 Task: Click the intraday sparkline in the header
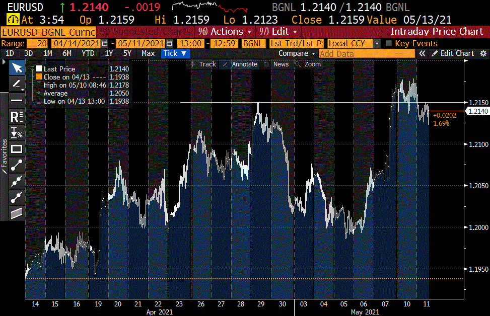pyautogui.click(x=209, y=7)
